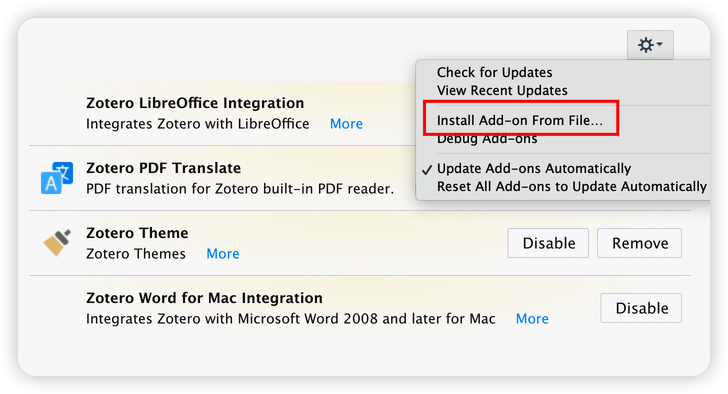Disable Zotero Word for Mac Integration
Viewport: 728px width, 394px height.
tap(641, 308)
